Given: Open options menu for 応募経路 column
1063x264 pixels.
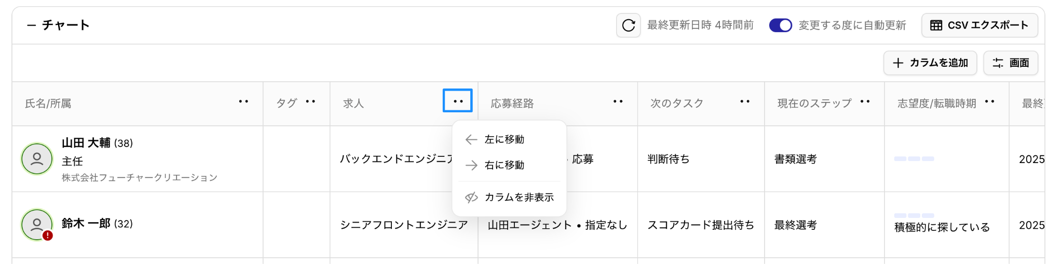Looking at the screenshot, I should (x=618, y=101).
